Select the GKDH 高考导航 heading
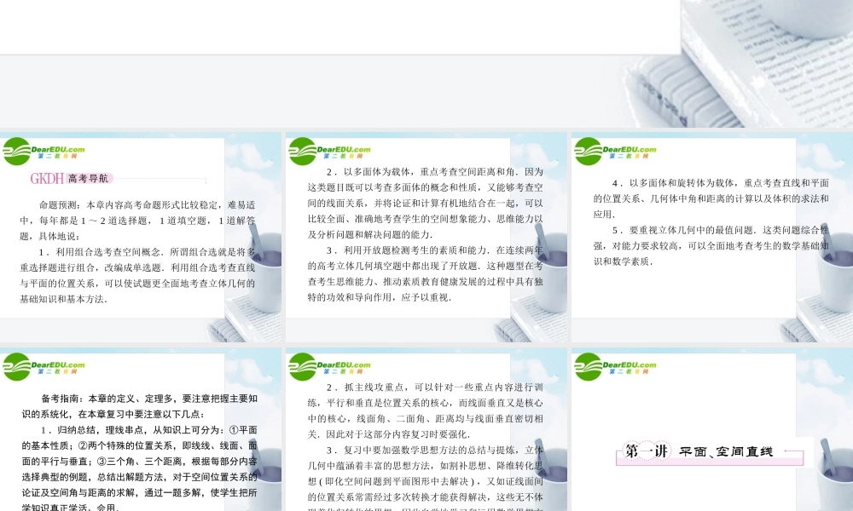This screenshot has height=511, width=853. 71,179
